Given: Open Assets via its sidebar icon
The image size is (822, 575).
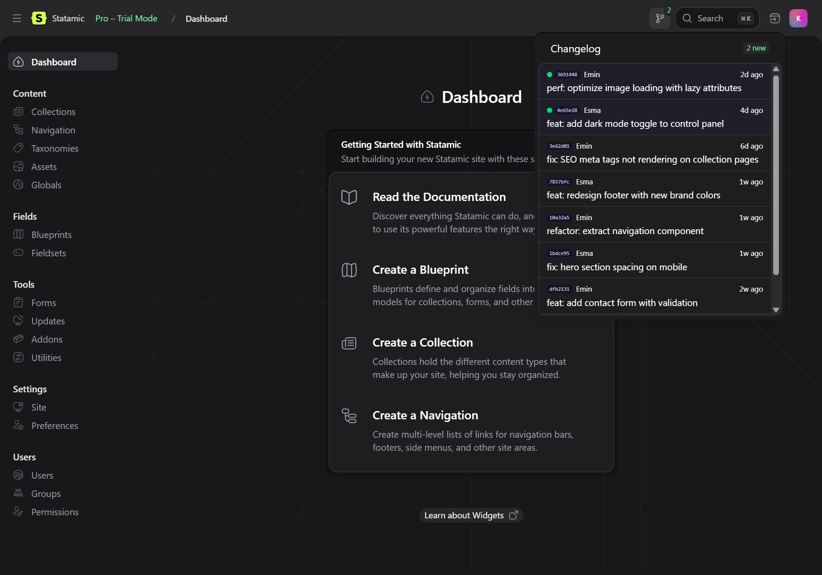Looking at the screenshot, I should point(18,167).
